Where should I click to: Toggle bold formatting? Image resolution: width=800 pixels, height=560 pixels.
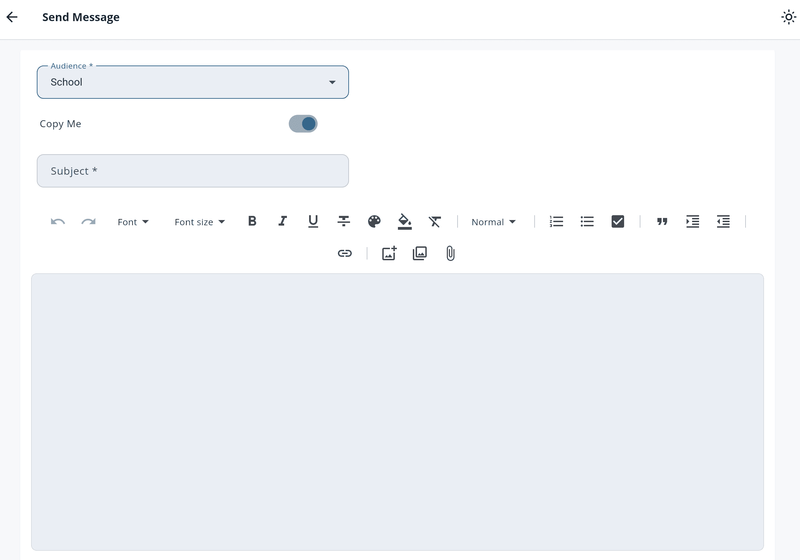252,221
